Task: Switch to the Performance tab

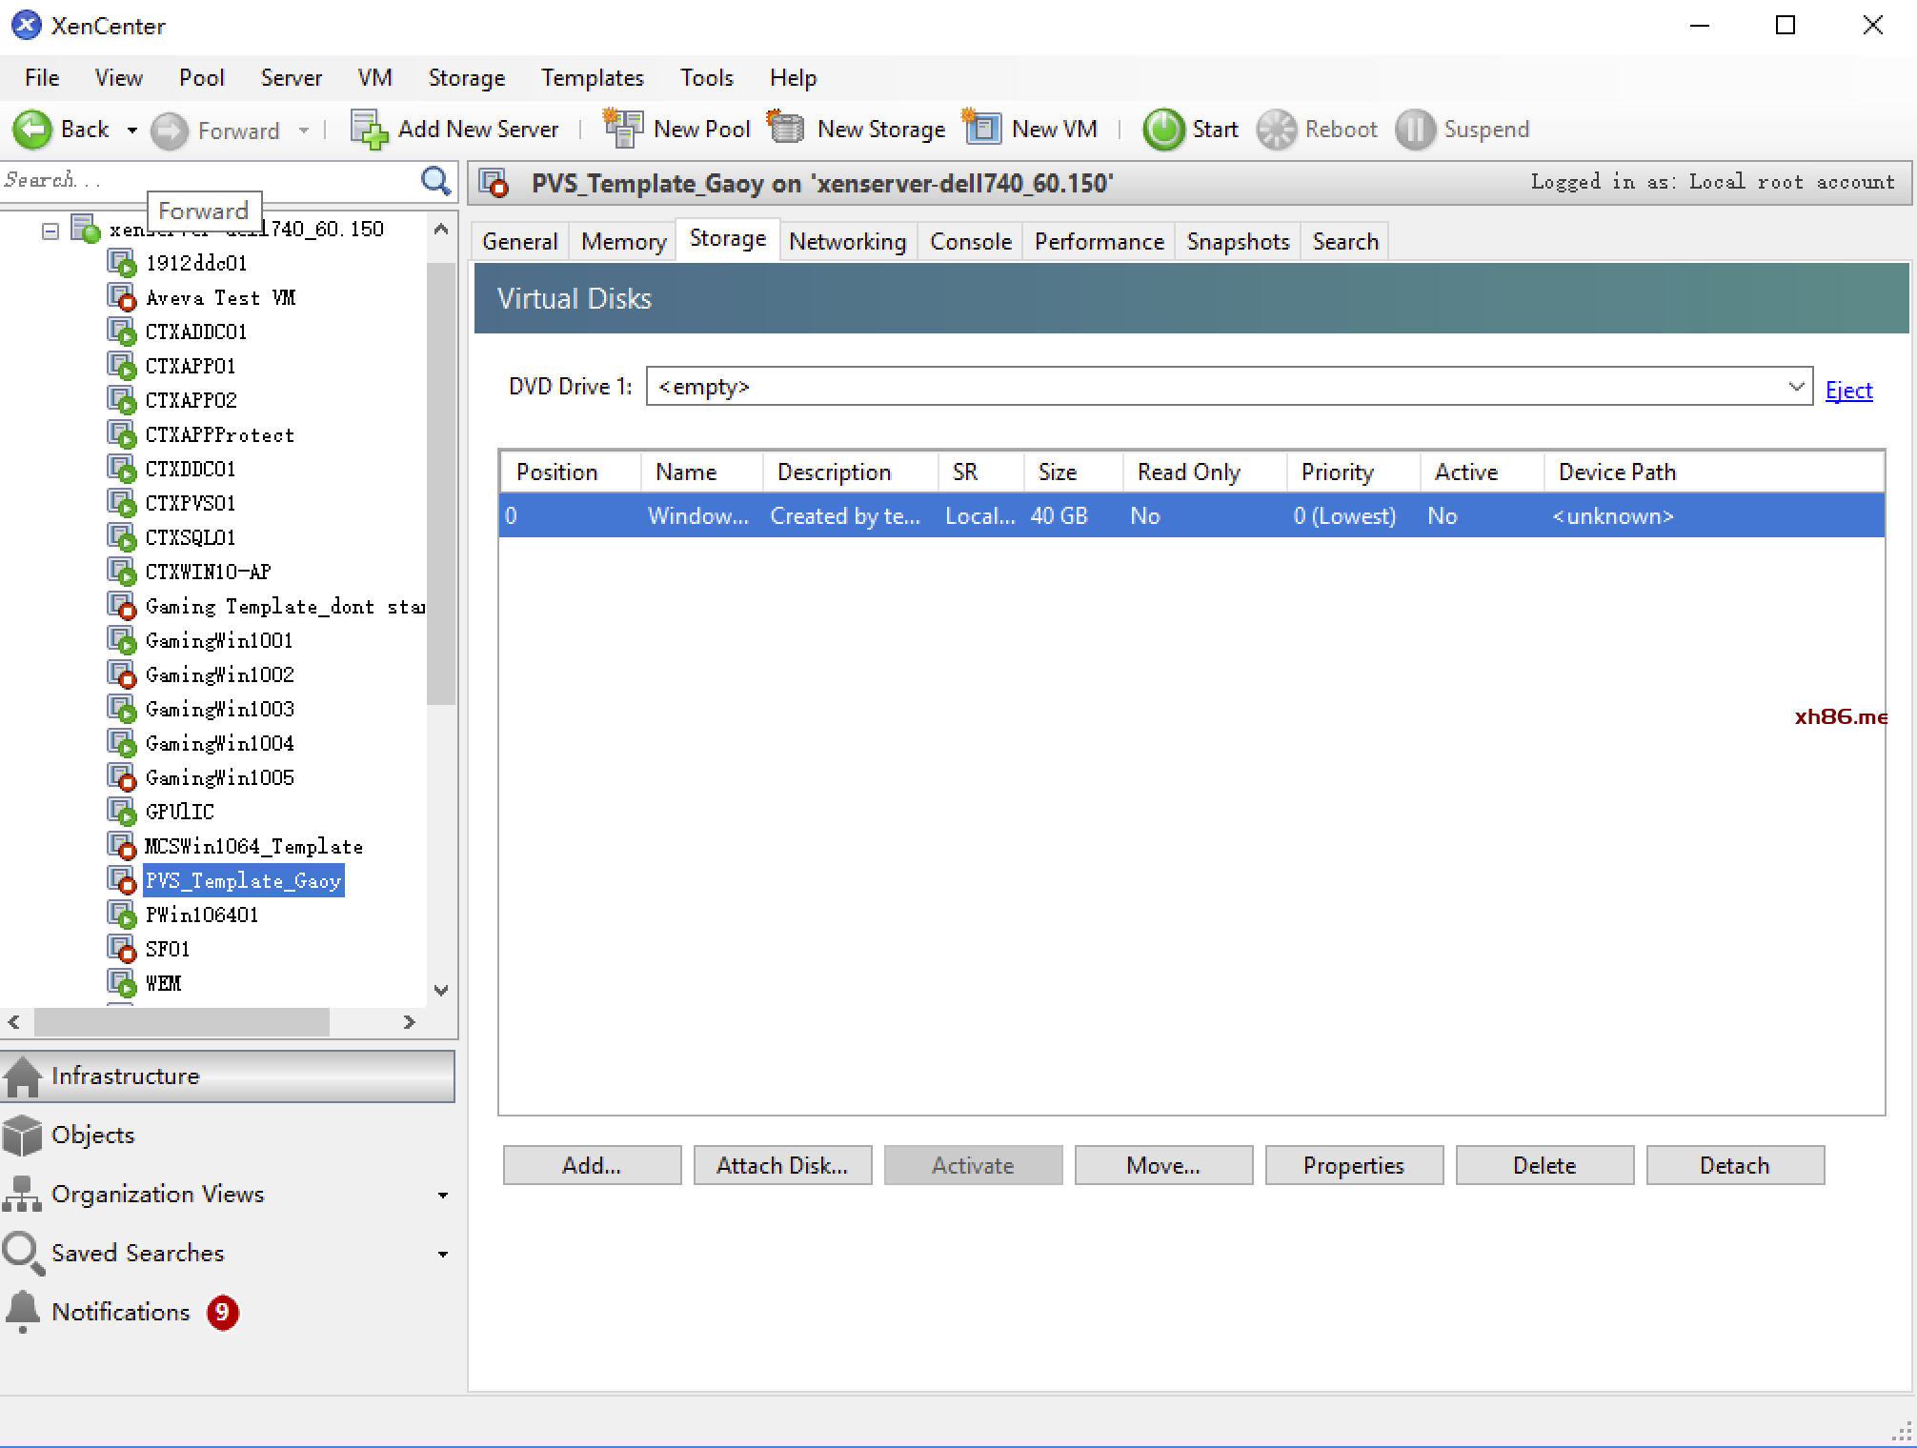Action: [x=1097, y=240]
